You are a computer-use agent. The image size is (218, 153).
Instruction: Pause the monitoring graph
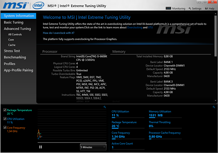40,147
